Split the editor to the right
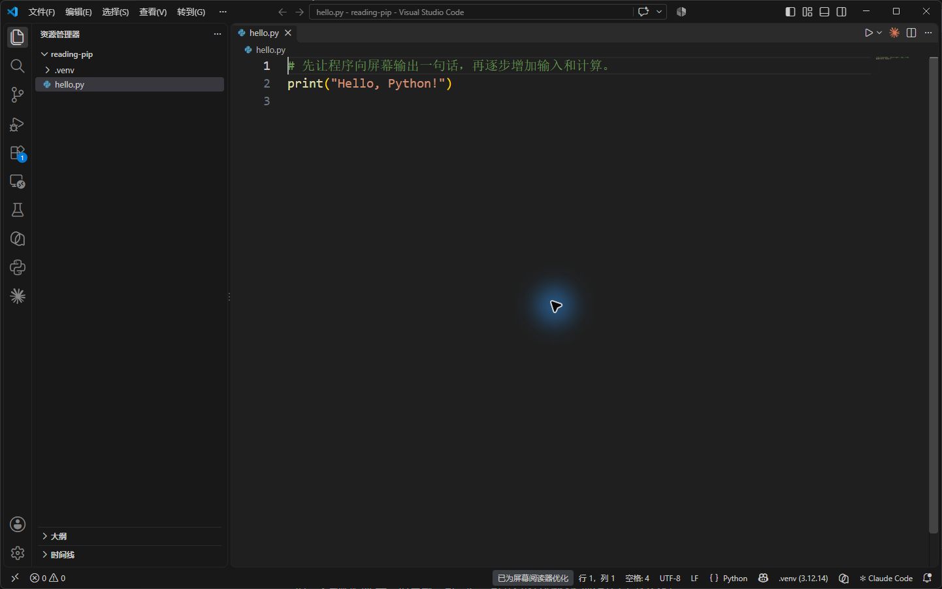Viewport: 942px width, 589px height. click(x=911, y=33)
